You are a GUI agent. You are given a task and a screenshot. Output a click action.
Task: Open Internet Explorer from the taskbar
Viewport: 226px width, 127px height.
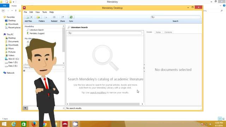(13, 124)
